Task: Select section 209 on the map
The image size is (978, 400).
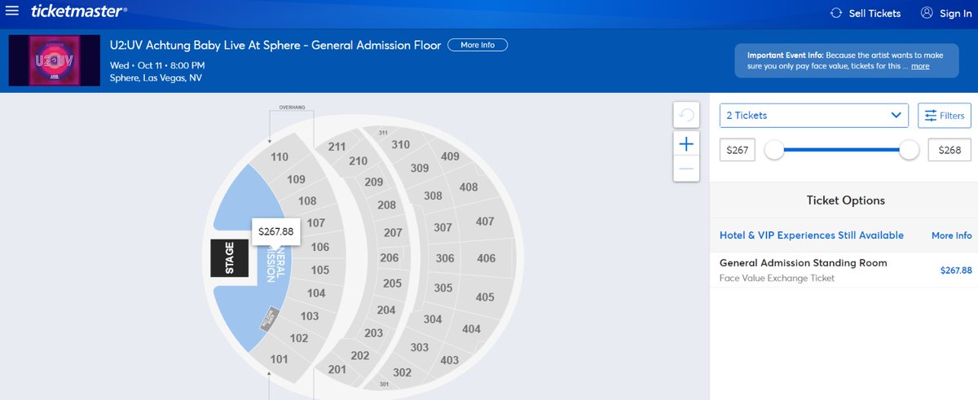Action: (x=373, y=182)
